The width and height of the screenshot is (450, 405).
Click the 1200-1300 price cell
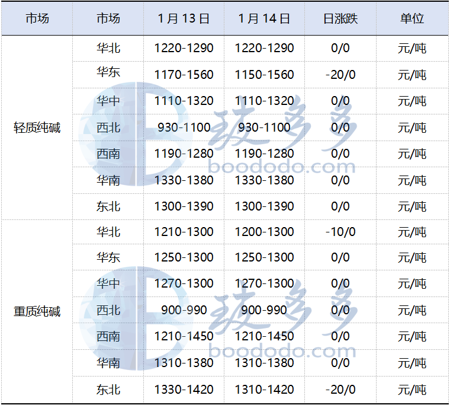(264, 232)
